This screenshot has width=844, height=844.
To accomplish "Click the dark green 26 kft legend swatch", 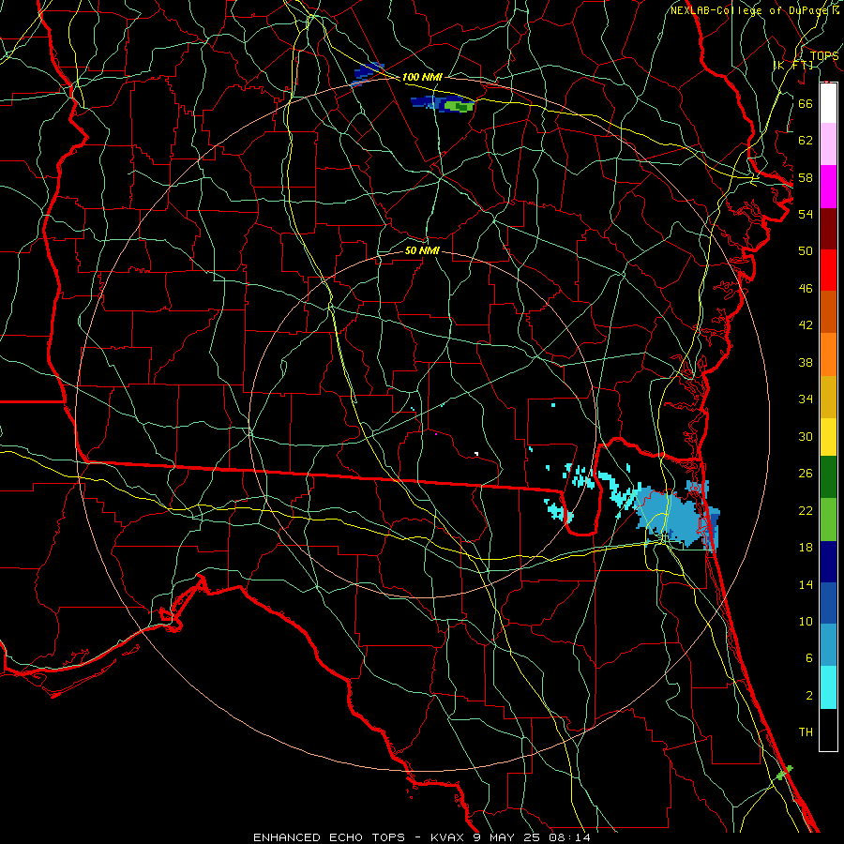I will click(x=828, y=477).
